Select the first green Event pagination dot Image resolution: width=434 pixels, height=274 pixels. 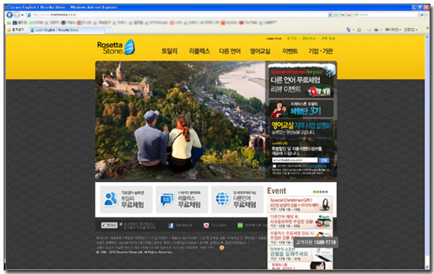click(x=314, y=192)
